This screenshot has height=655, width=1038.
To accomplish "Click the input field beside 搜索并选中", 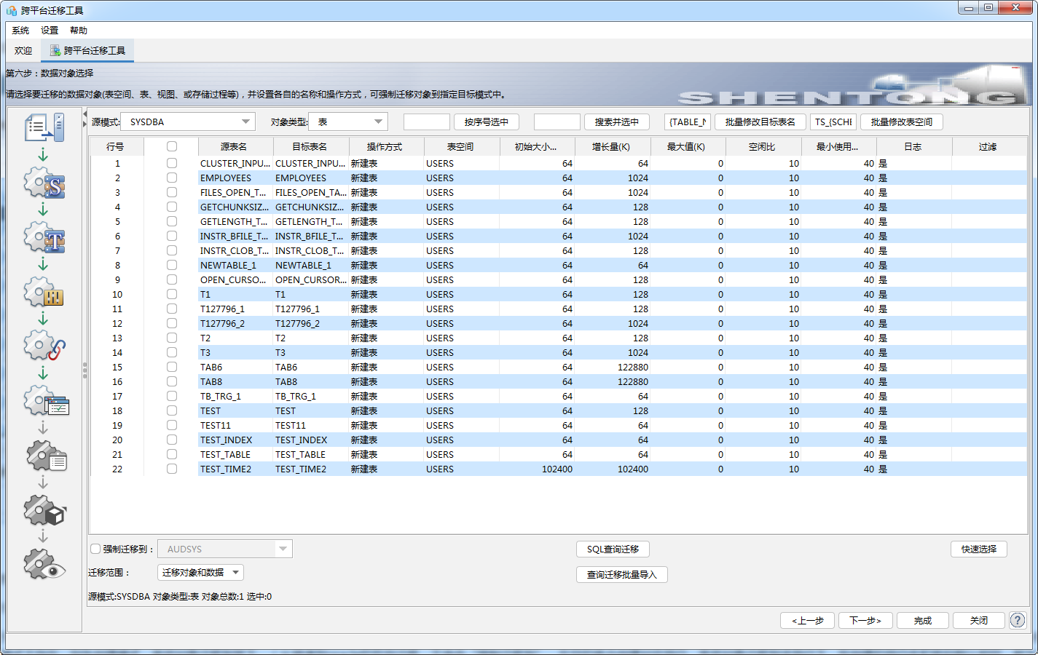I will click(x=557, y=122).
